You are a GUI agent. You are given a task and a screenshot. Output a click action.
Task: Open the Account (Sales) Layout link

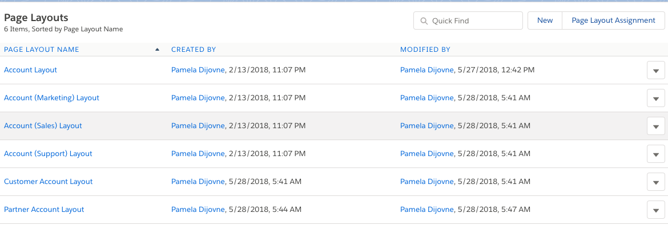click(43, 126)
